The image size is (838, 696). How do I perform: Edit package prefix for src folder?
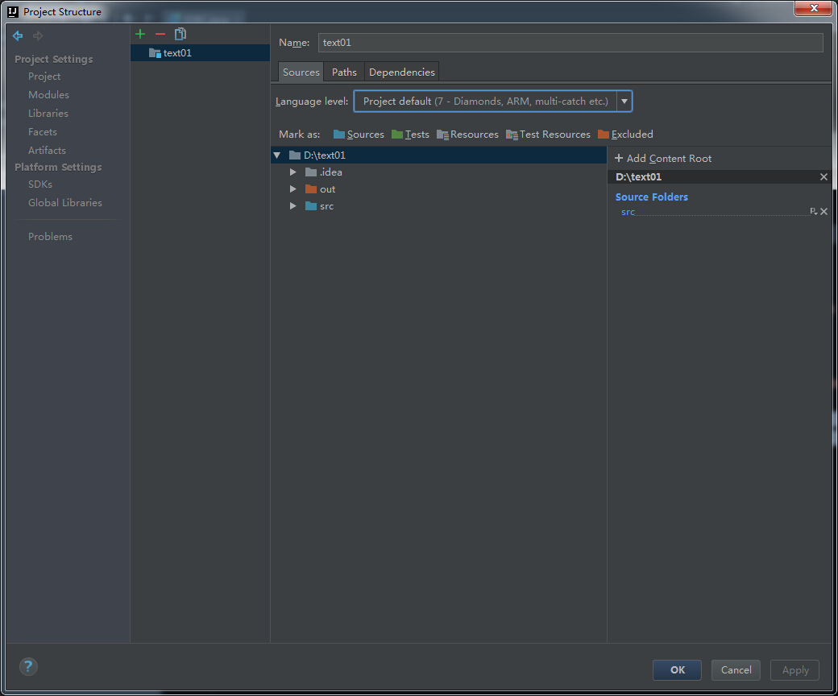point(813,212)
